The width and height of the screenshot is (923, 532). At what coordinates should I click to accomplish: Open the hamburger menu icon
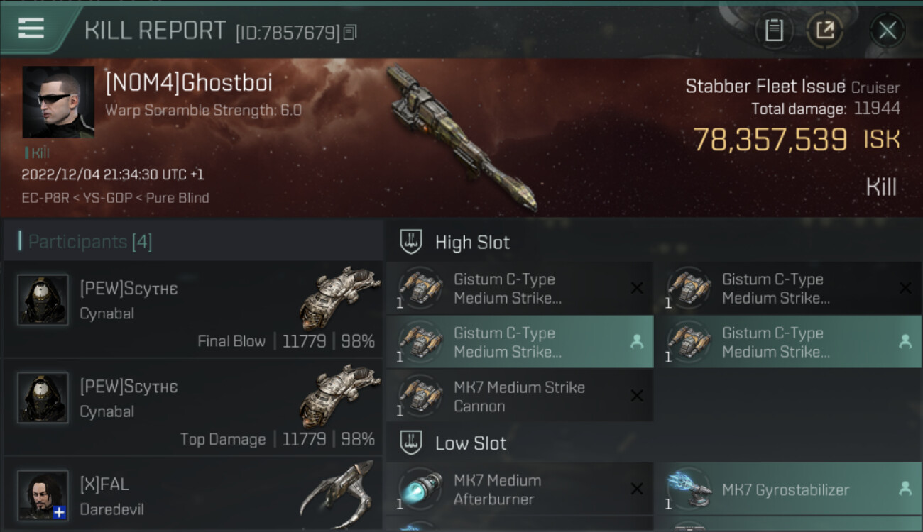tap(31, 28)
